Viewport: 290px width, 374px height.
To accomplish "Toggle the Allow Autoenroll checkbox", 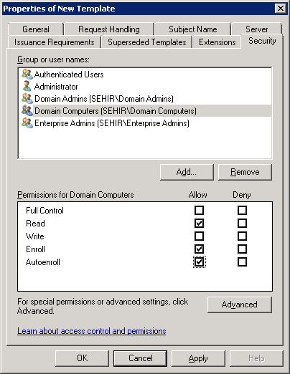I will [x=199, y=262].
